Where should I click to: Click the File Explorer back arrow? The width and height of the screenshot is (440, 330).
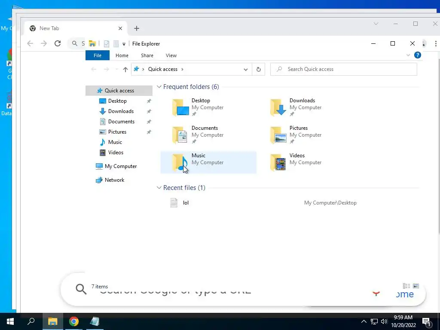(x=94, y=69)
